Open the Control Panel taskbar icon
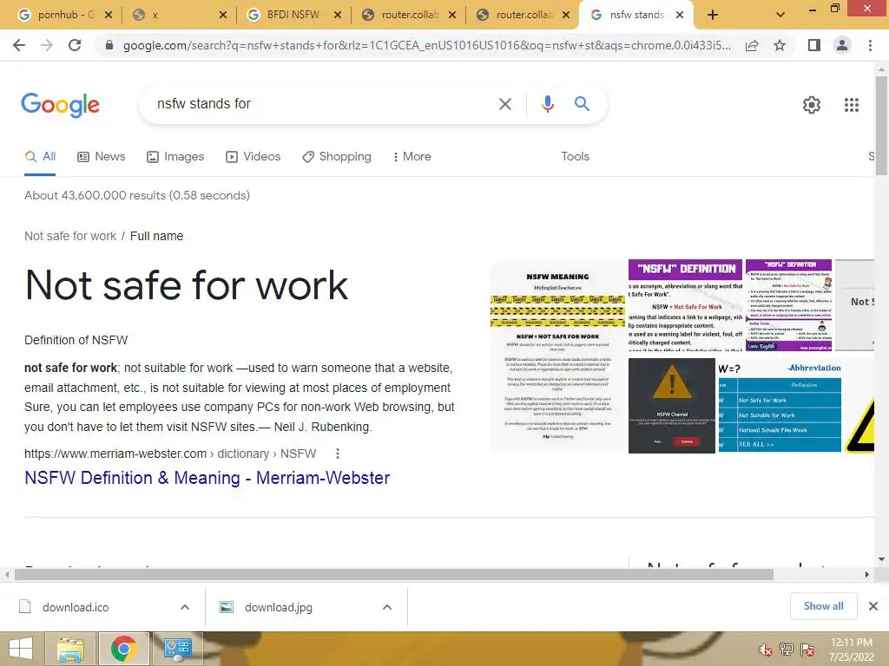Screen dimensions: 889x666 pos(177,649)
